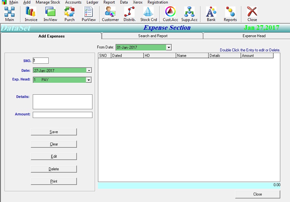The width and height of the screenshot is (290, 202).
Task: Open the Main menu
Action: (x=14, y=2)
